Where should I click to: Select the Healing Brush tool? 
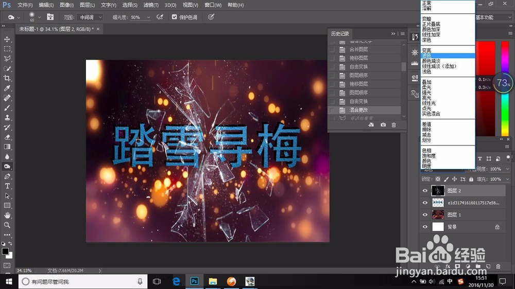pyautogui.click(x=7, y=98)
